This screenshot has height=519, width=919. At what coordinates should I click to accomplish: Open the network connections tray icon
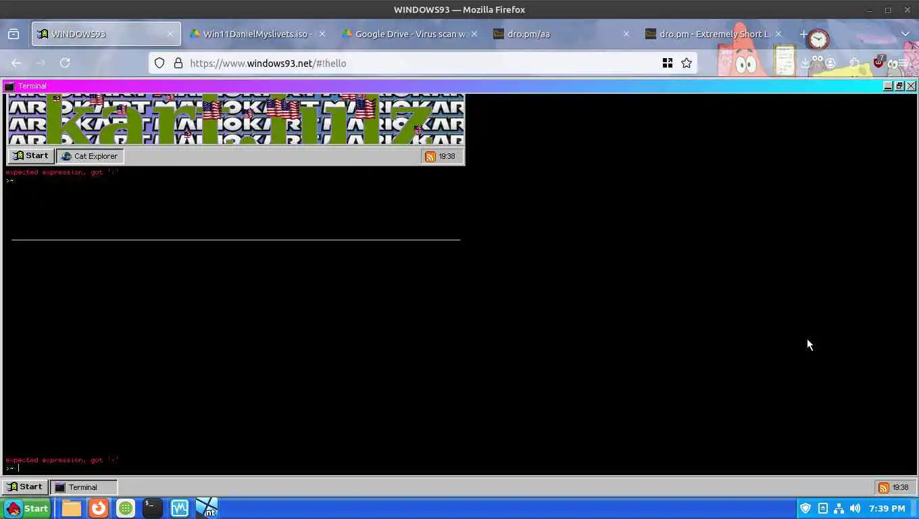point(839,508)
